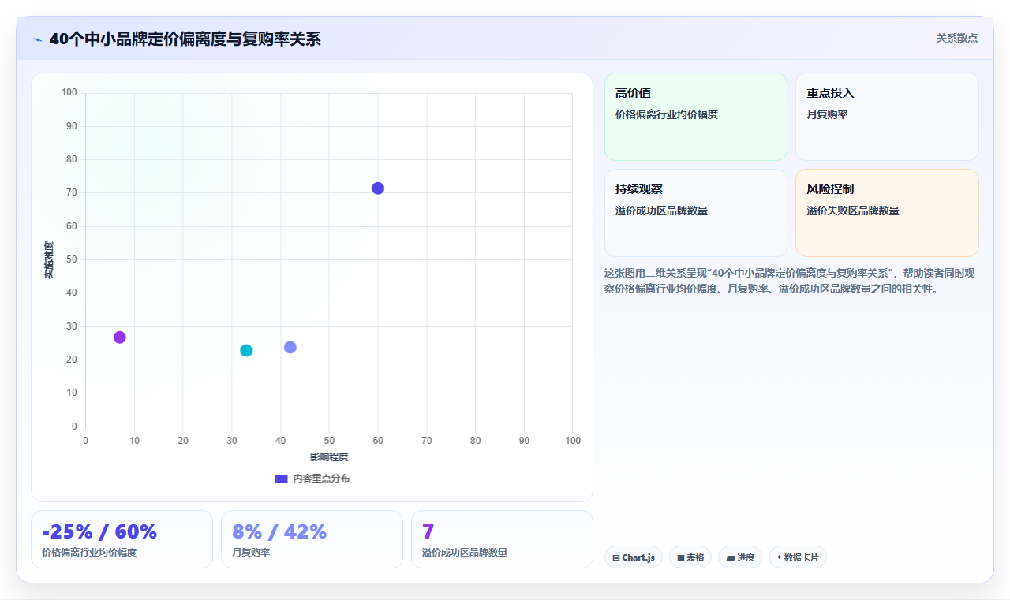Click the 8% / 42% stat value
Viewport: 1010px width, 600px height.
[279, 531]
